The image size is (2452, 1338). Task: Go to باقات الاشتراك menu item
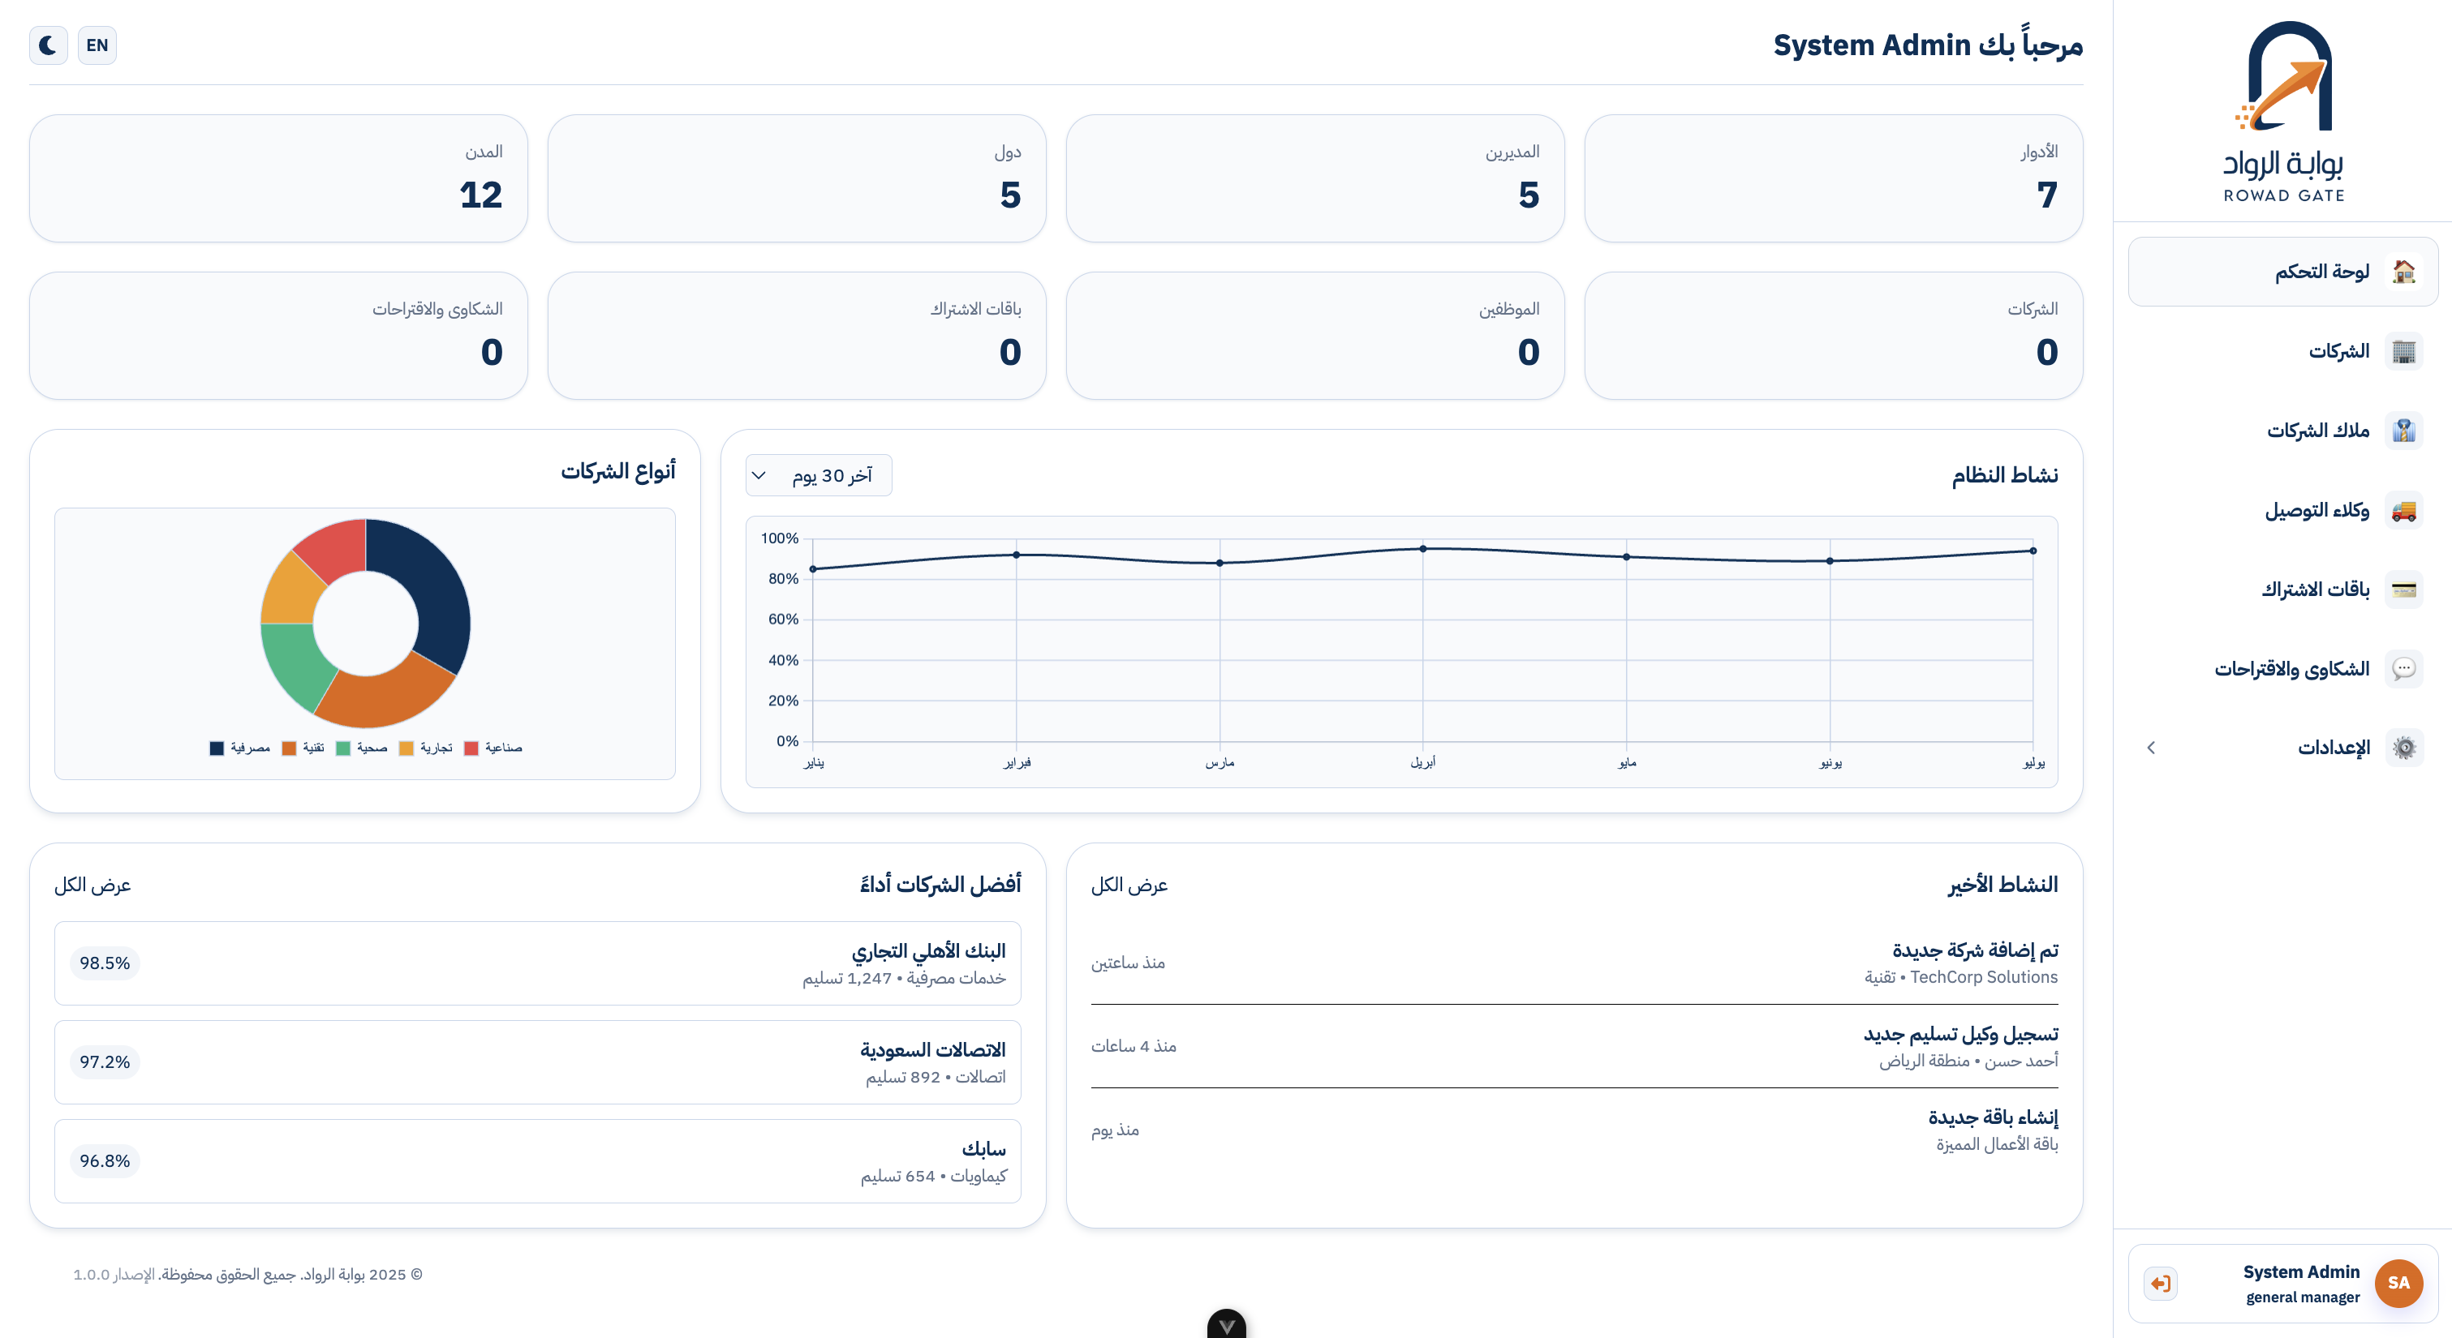click(x=2315, y=589)
